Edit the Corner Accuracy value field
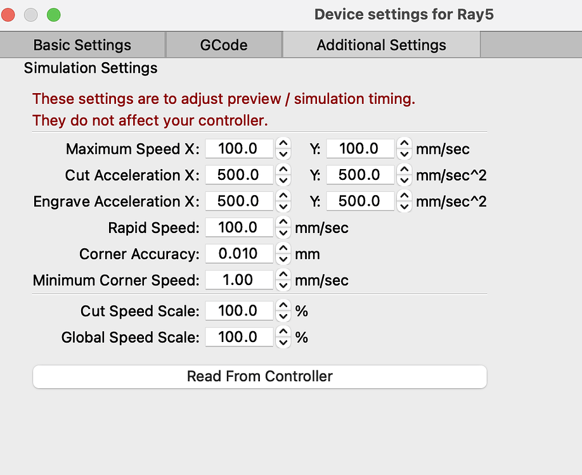Image resolution: width=582 pixels, height=475 pixels. 239,253
